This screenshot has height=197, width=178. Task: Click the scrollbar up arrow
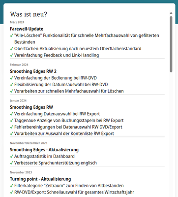(171, 13)
